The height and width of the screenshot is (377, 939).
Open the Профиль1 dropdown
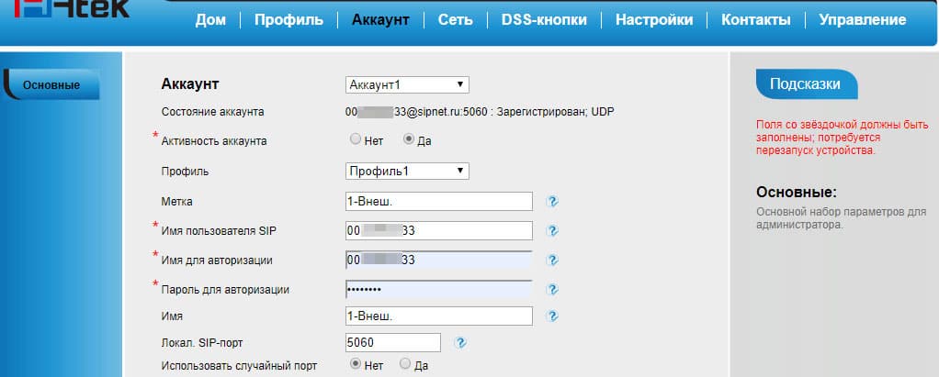click(407, 171)
